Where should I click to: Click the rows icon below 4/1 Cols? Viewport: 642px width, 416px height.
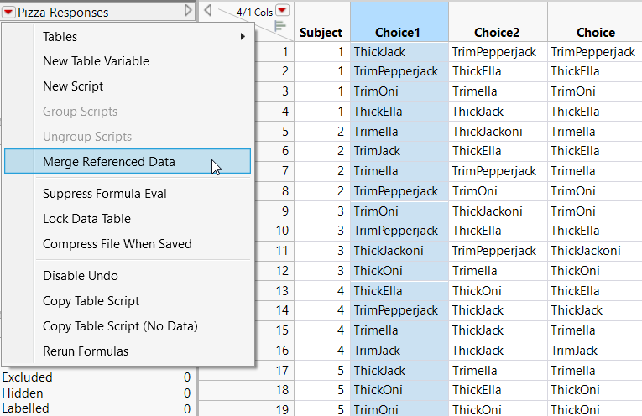pos(281,27)
